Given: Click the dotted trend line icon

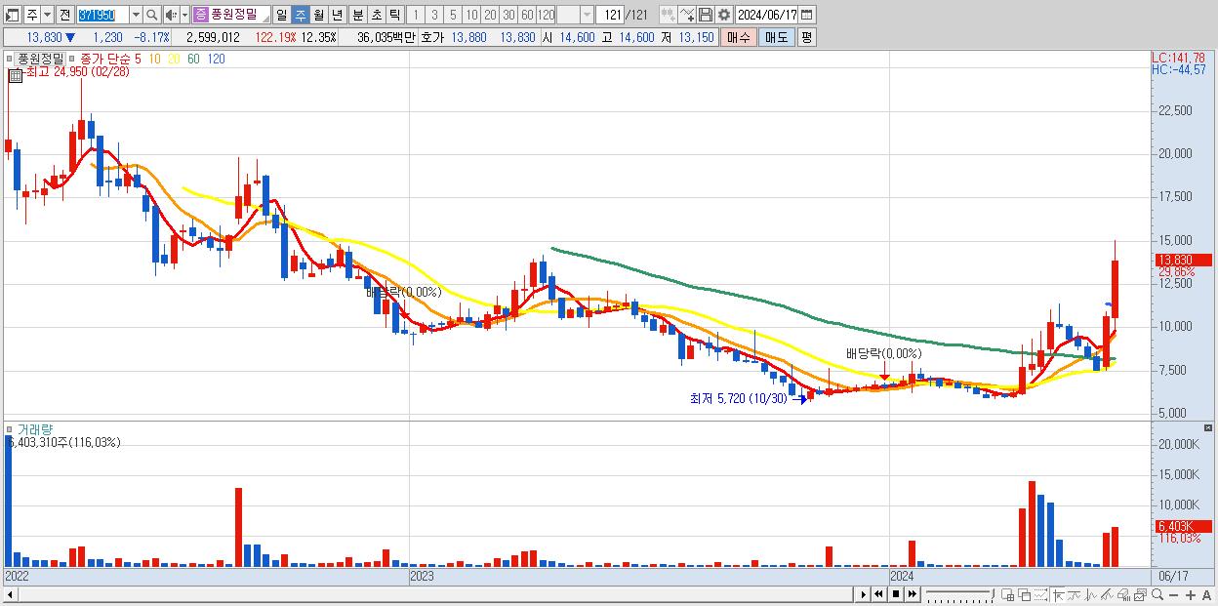Looking at the screenshot, I should coord(1040,594).
